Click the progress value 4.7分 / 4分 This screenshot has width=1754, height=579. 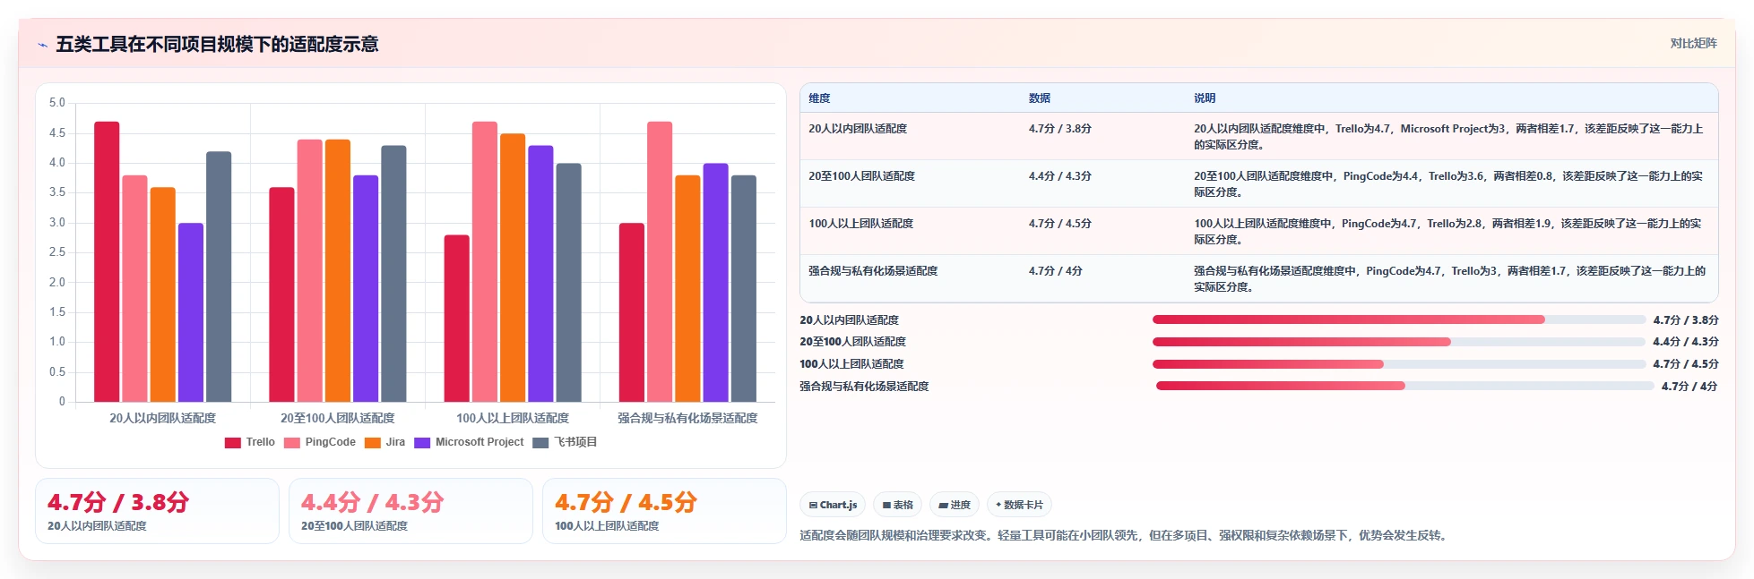[1689, 387]
